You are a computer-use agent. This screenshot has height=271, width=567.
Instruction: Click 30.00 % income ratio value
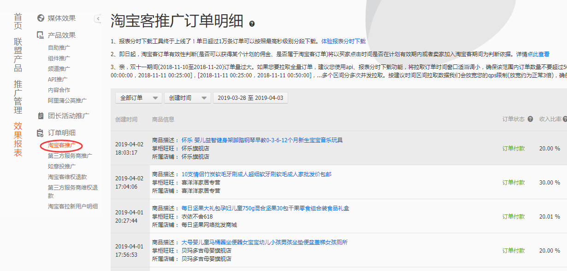pyautogui.click(x=549, y=182)
